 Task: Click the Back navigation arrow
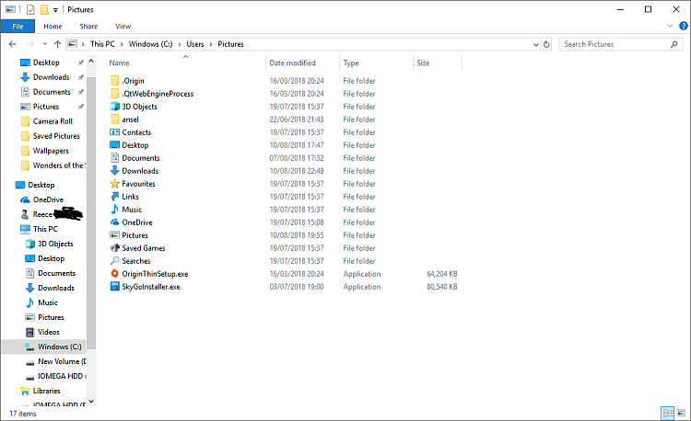(12, 44)
